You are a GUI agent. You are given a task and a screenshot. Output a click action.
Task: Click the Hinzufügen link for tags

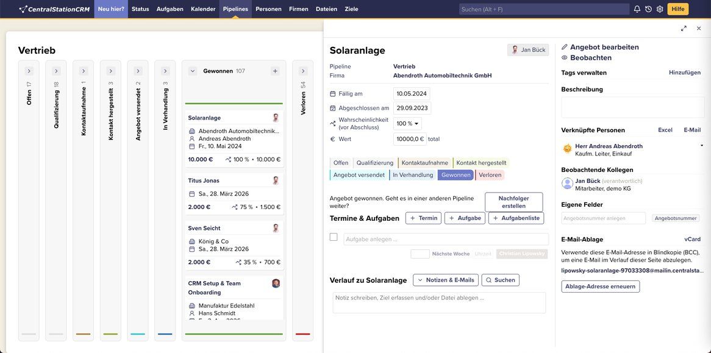point(685,73)
